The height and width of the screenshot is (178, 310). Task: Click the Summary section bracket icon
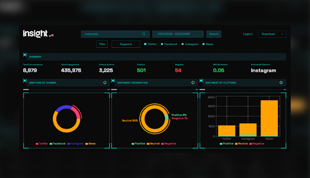(x=25, y=55)
